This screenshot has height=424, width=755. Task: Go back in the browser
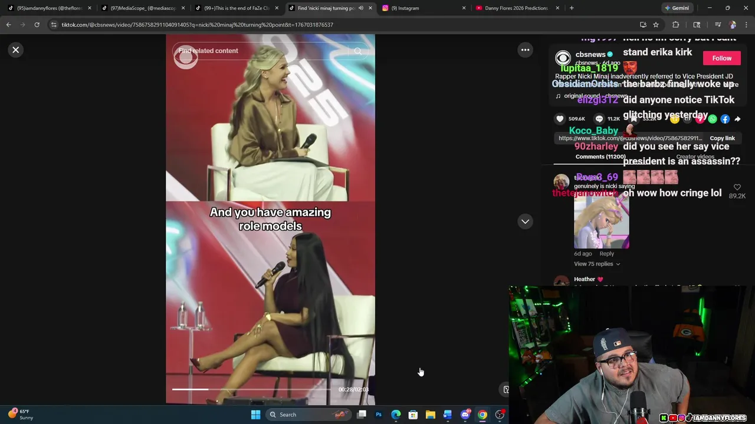(x=9, y=25)
